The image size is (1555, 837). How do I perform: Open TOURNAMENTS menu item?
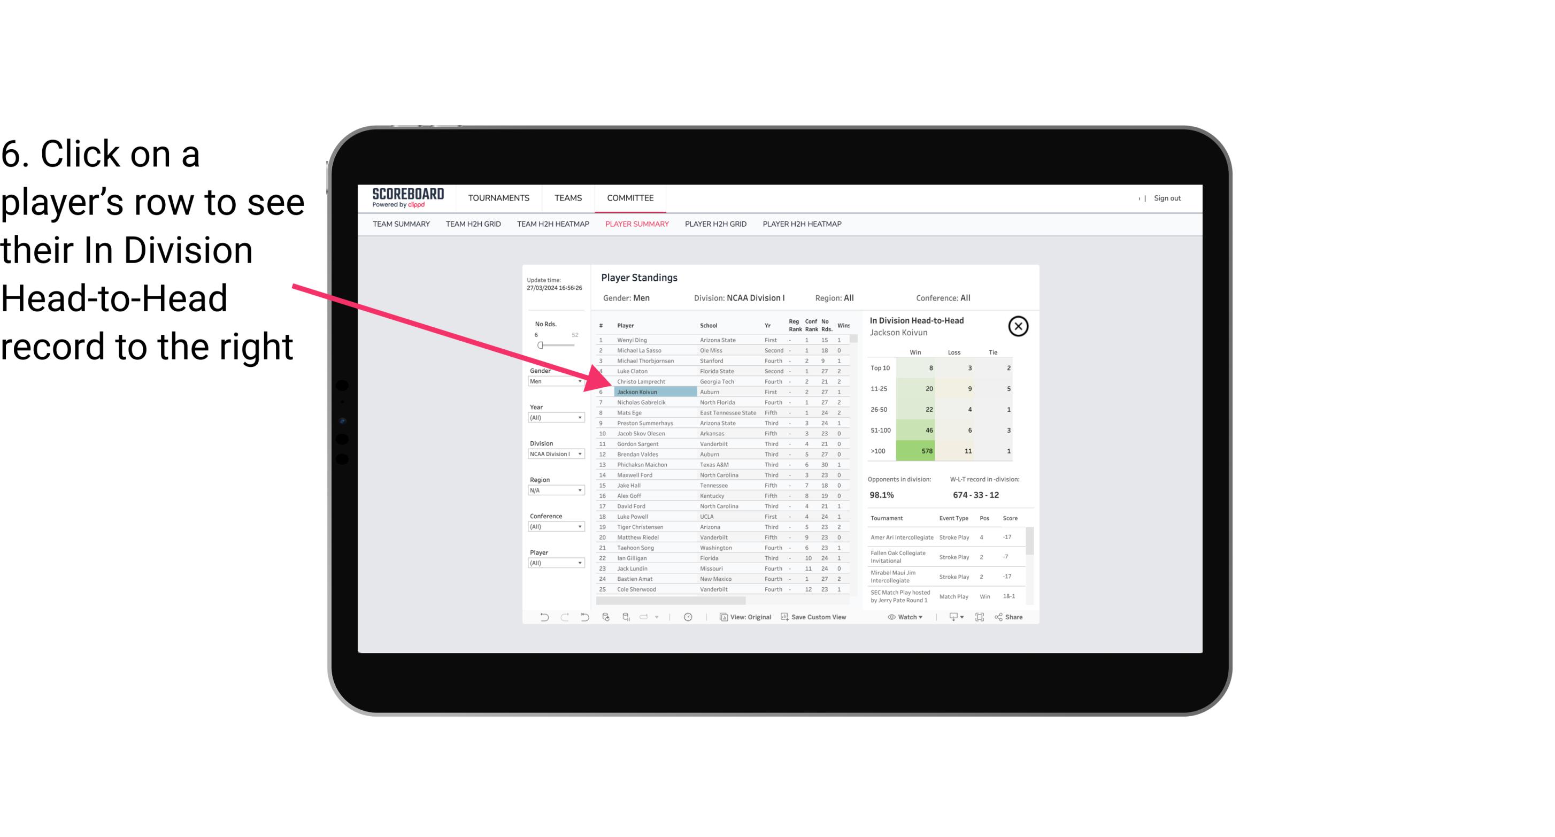click(x=499, y=197)
